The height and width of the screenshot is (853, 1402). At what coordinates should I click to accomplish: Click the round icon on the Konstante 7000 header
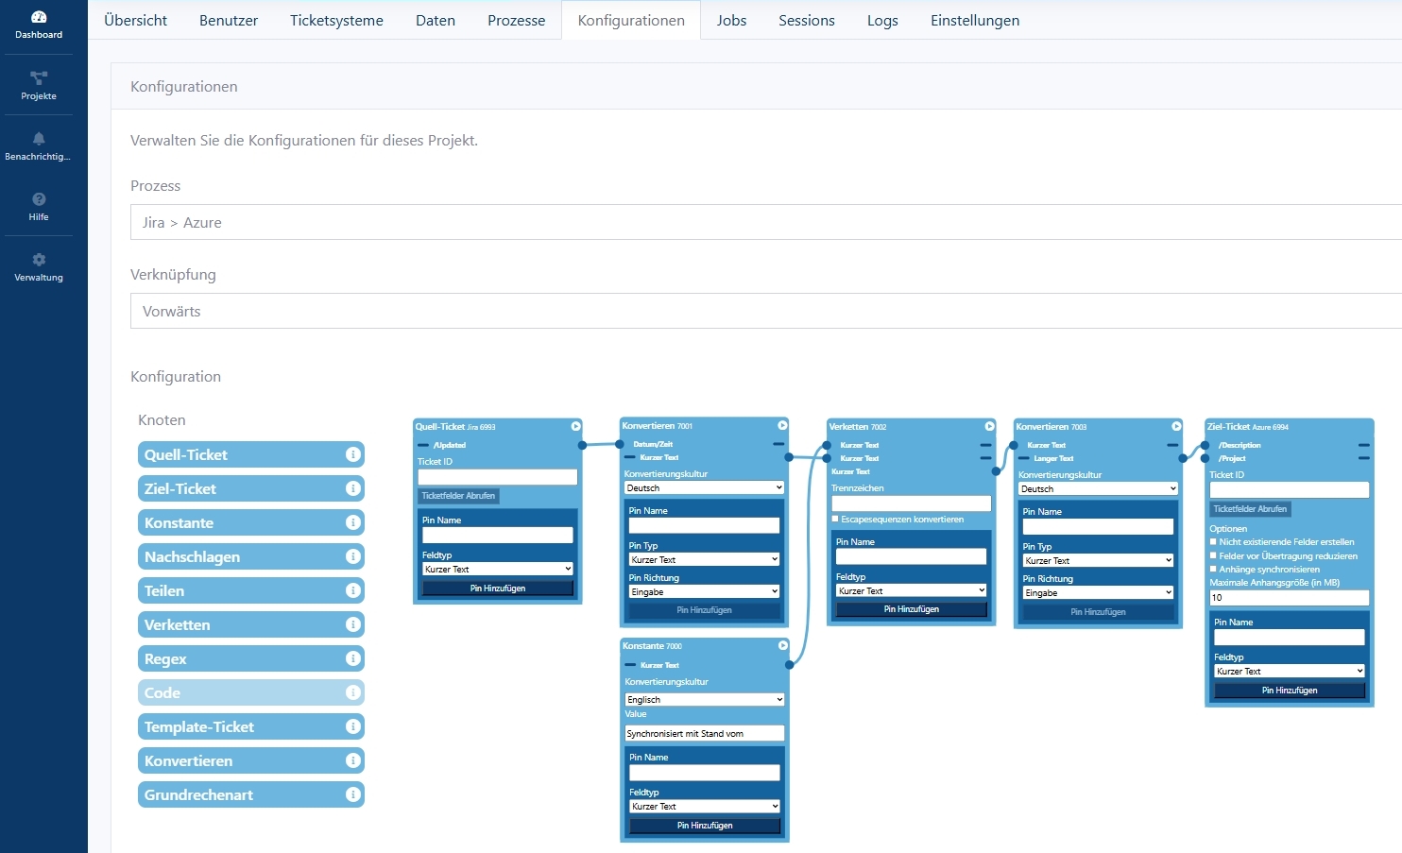pyautogui.click(x=782, y=645)
